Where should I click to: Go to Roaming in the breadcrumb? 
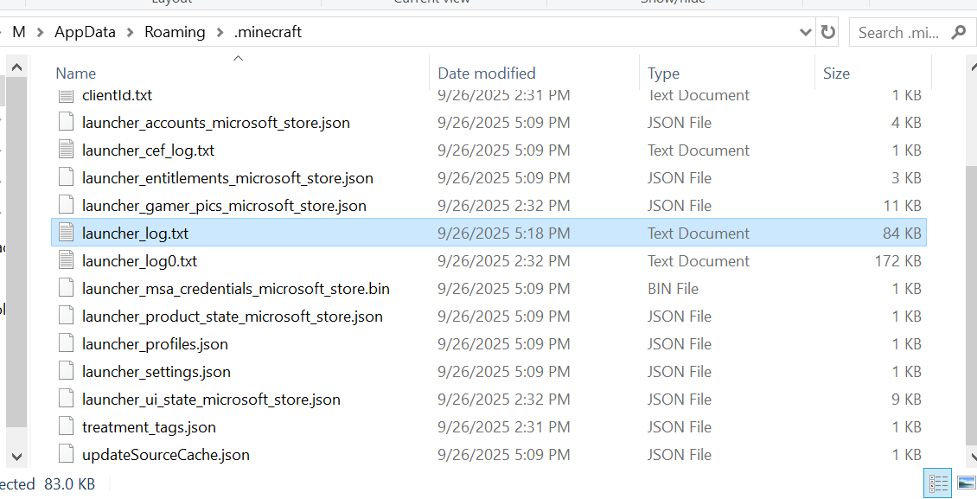tap(175, 32)
